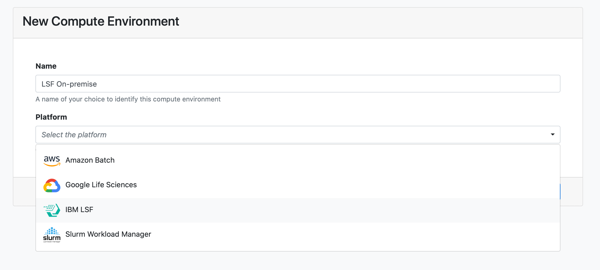Click the IBM LSF logo icon
600x270 pixels.
52,210
